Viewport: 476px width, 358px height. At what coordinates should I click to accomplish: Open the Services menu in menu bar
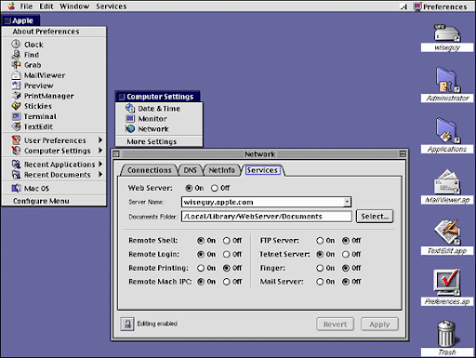[x=111, y=7]
